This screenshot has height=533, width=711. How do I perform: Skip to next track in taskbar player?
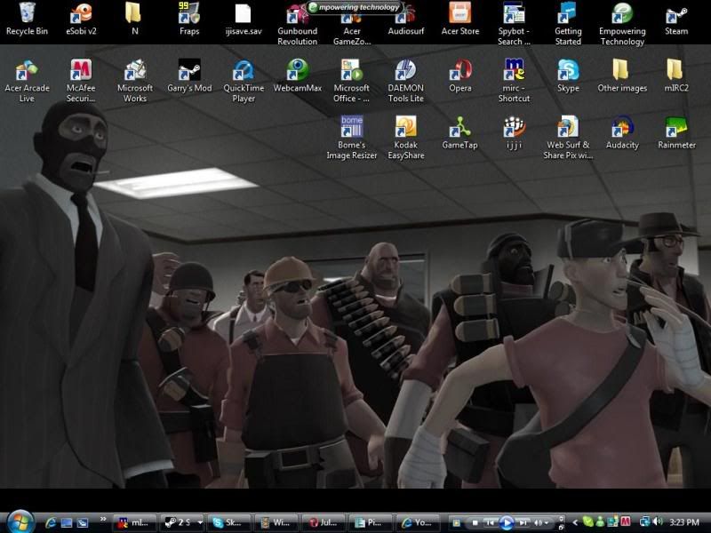(523, 522)
